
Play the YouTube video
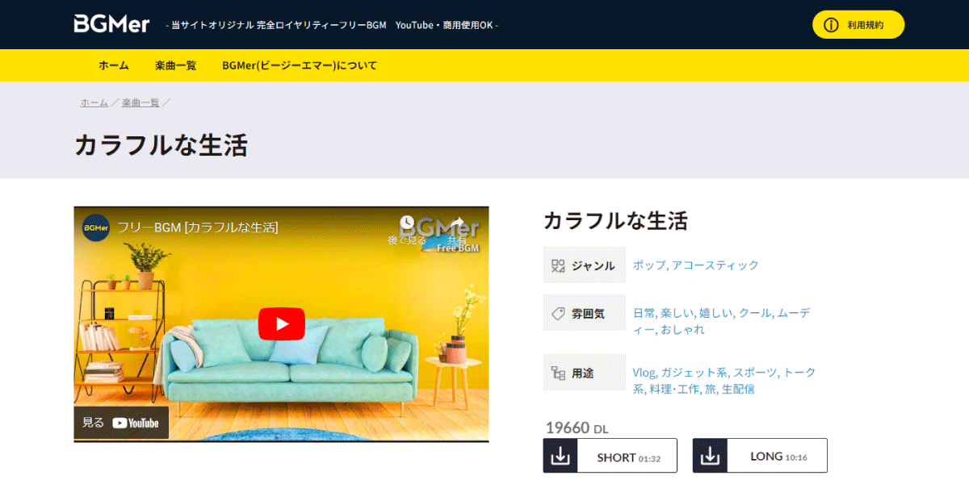click(x=281, y=323)
